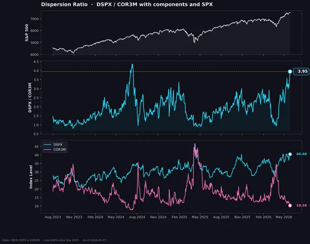Click the 'As of 2026-05-27' footer date
Viewport: 310px width, 244px height.
[x=94, y=240]
